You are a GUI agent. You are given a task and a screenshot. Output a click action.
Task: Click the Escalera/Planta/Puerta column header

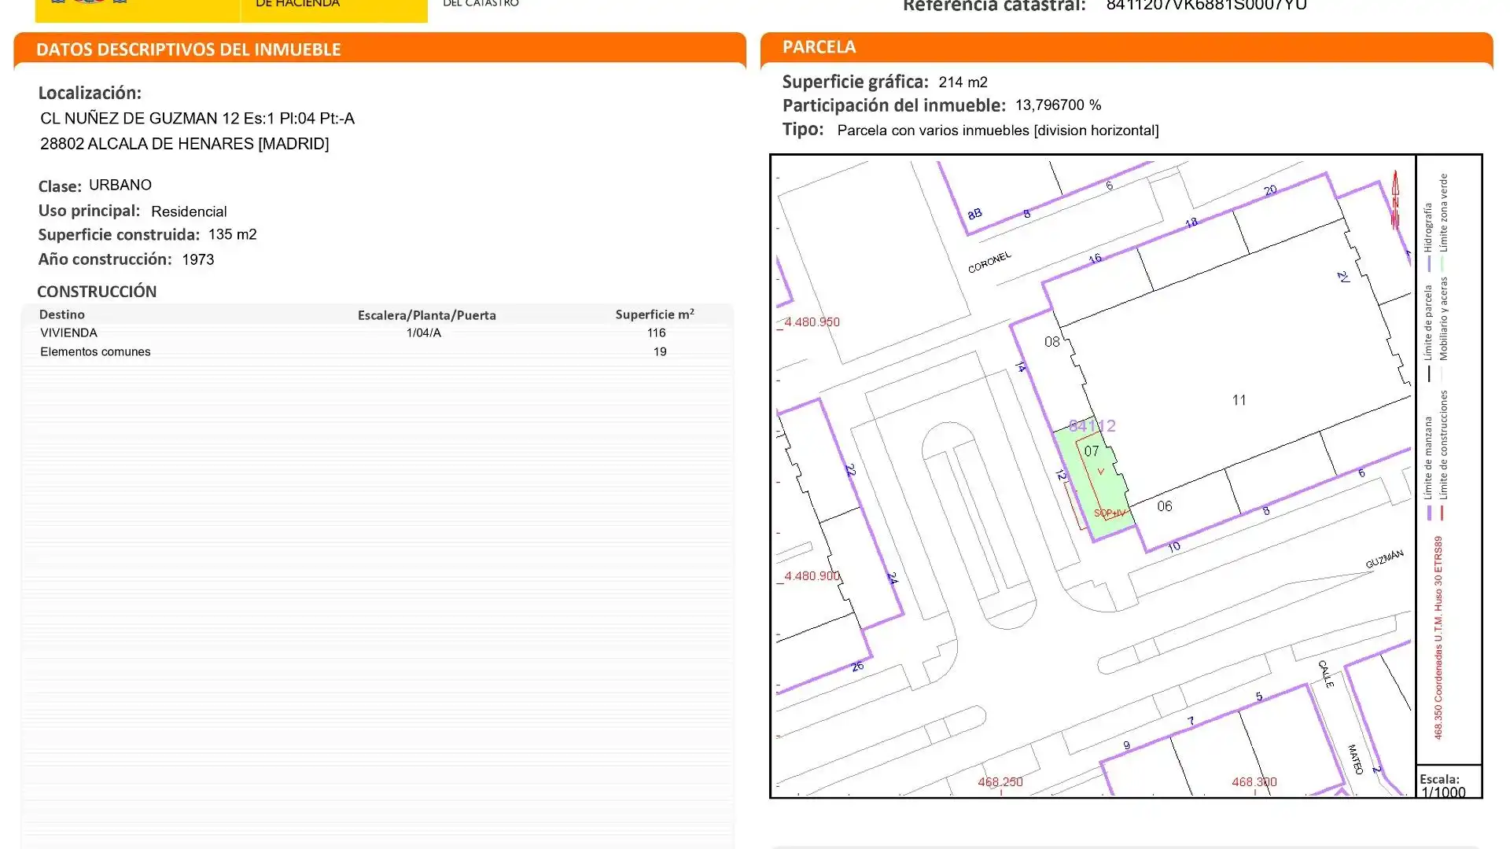(426, 315)
